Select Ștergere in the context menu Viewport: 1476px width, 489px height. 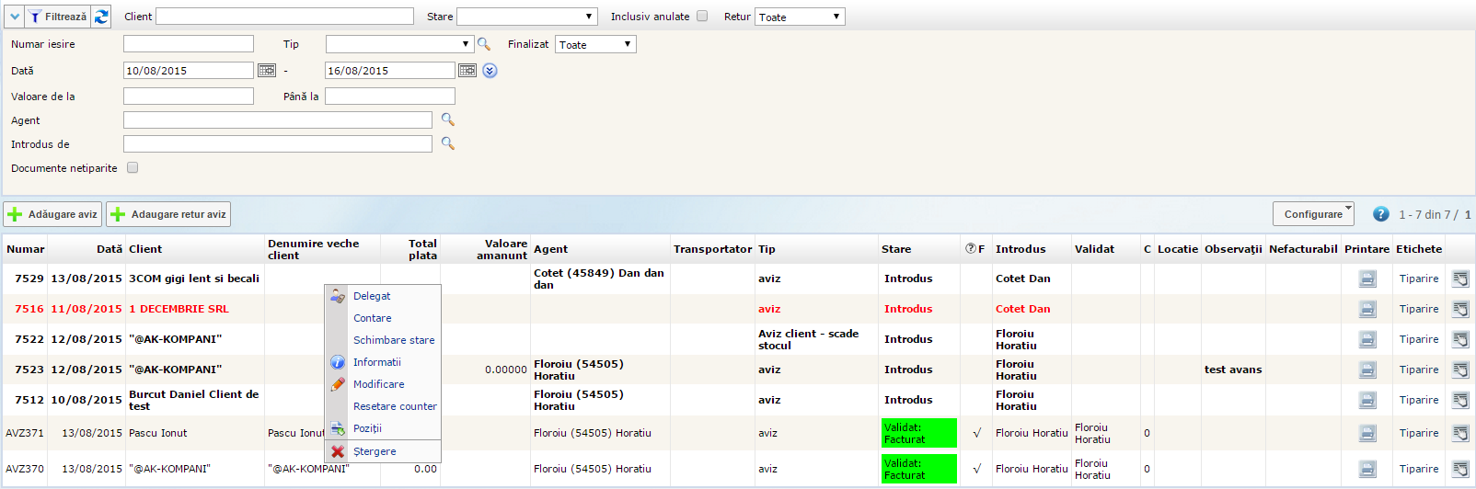(x=375, y=451)
